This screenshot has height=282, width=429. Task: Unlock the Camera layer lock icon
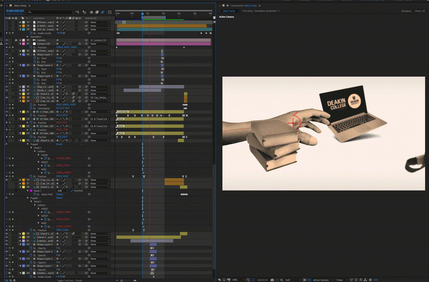(x=16, y=40)
